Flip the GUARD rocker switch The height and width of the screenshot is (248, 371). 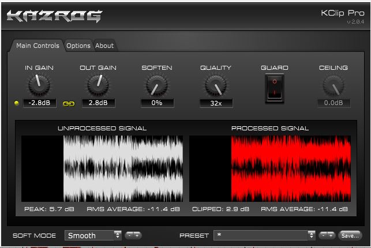pos(275,88)
